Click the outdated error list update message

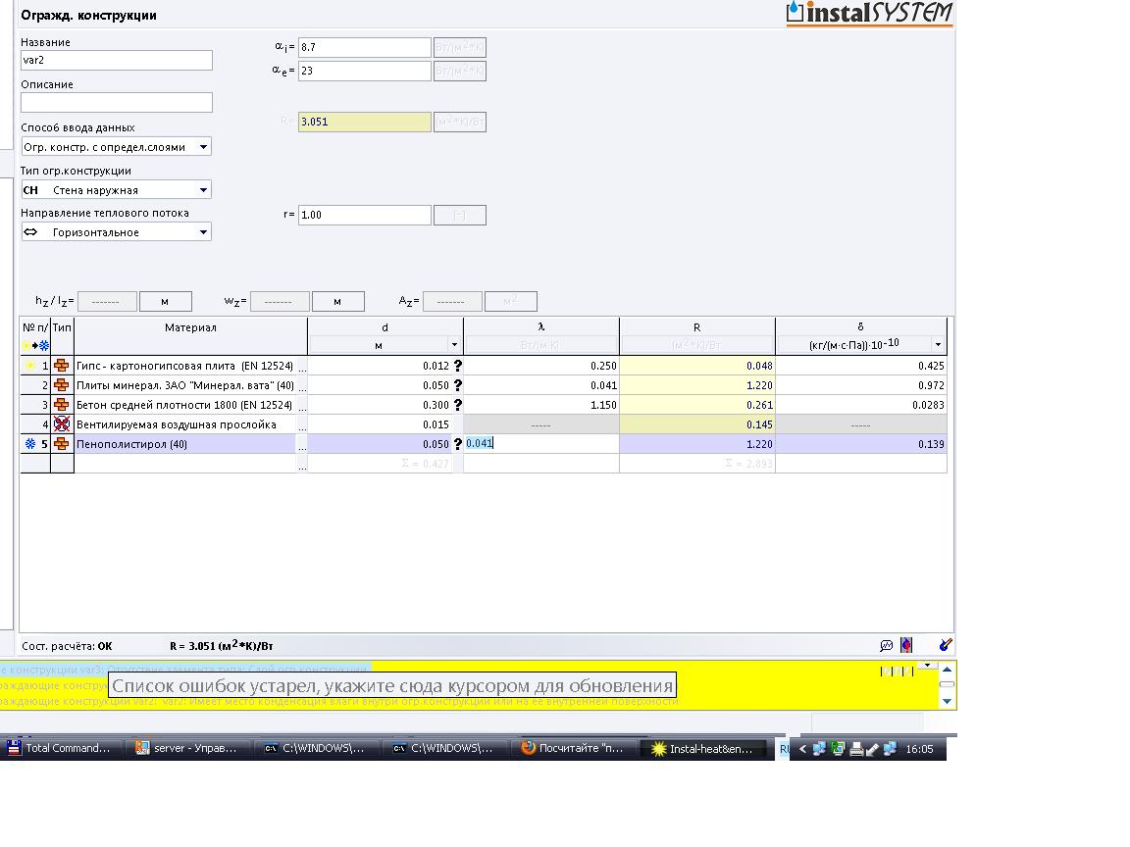coord(392,685)
